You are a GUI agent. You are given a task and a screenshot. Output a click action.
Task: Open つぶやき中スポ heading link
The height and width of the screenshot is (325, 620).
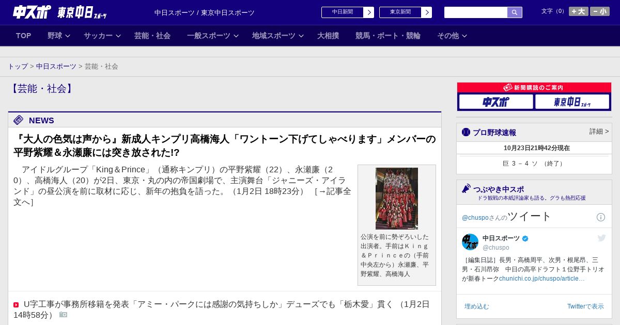click(499, 189)
